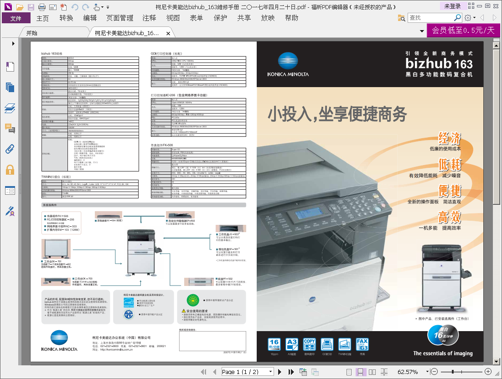Viewport: 502px width, 379px height.
Task: Open the 视图 ribbon tab
Action: point(173,18)
